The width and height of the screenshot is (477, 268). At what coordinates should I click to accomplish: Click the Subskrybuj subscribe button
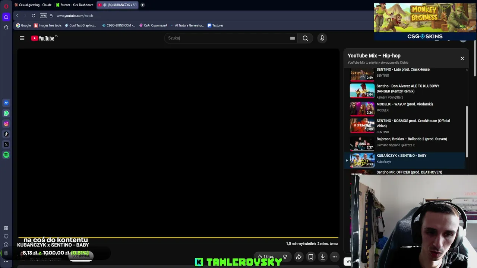81,256
